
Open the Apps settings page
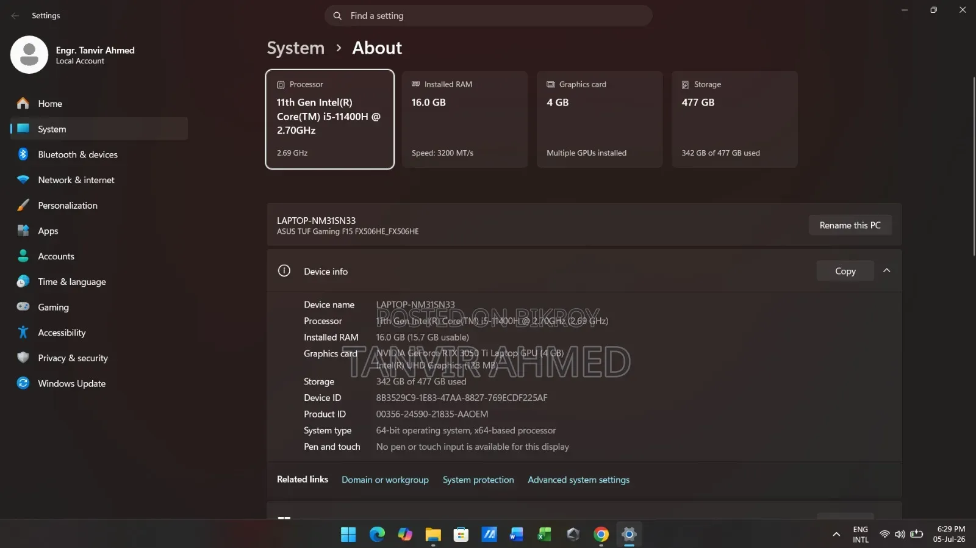click(x=99, y=231)
